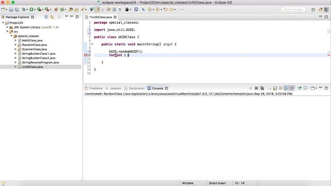Click the Forward navigation arrow
331x186 pixels.
click(x=179, y=9)
